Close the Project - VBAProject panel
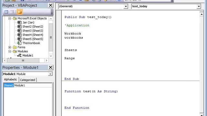This screenshot has height=116, width=207. point(50,5)
